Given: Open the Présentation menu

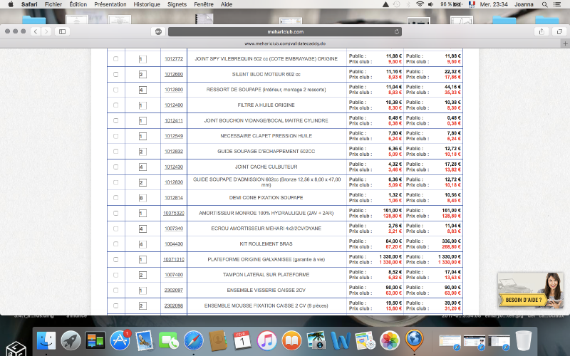Looking at the screenshot, I should click(x=110, y=4).
